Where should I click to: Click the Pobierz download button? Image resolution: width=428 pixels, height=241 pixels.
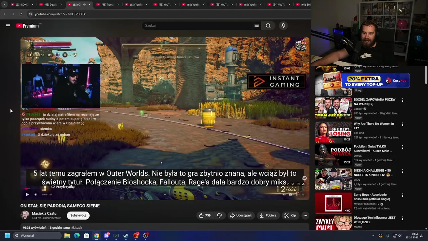268,216
